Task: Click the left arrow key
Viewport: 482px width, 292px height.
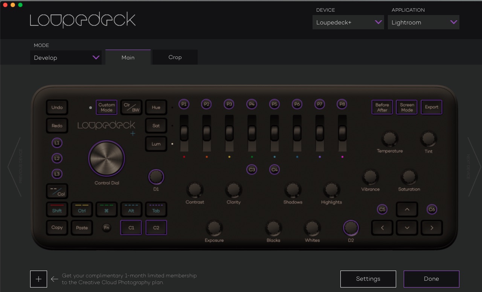Action: (x=382, y=228)
